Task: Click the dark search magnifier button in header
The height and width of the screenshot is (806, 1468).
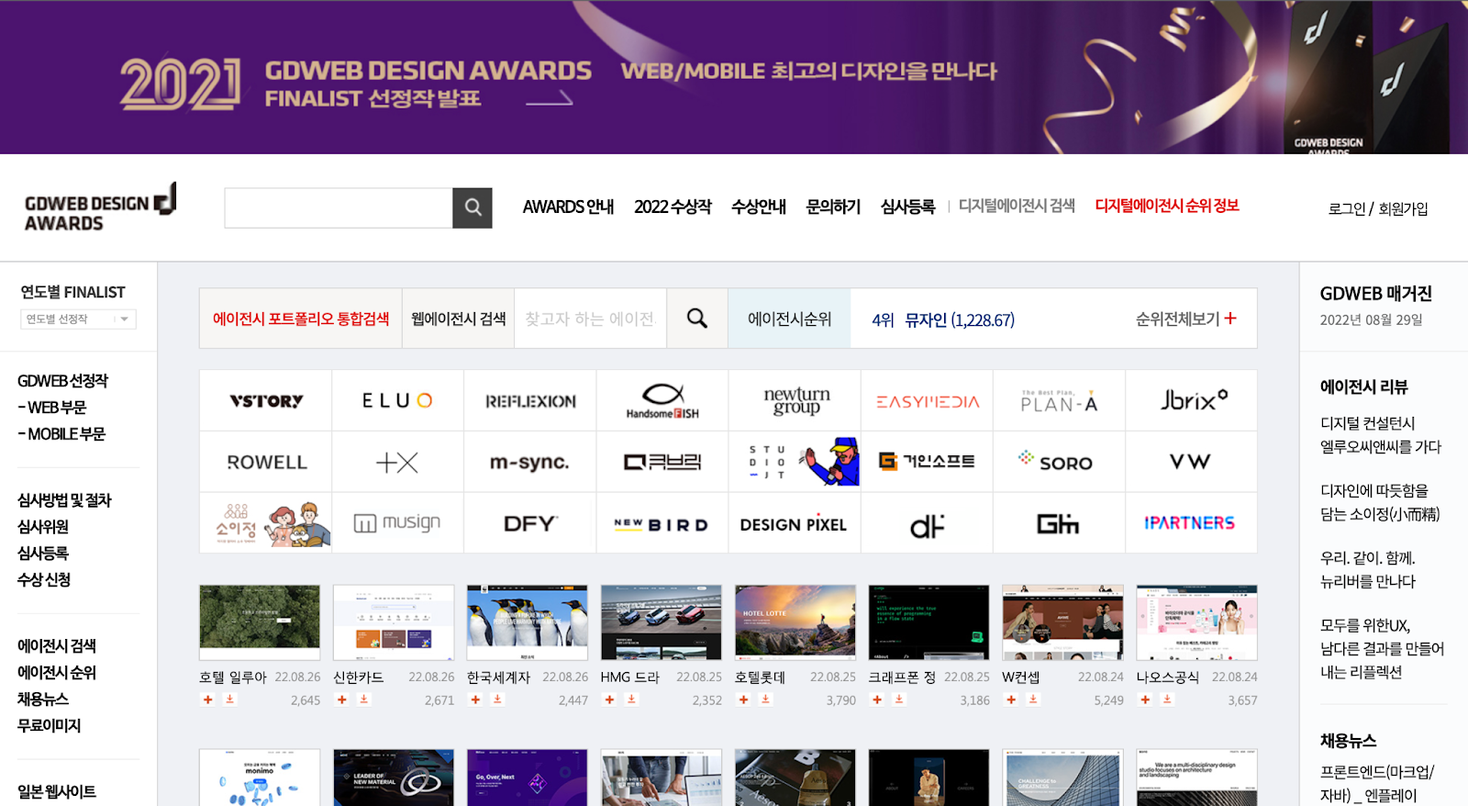Action: pyautogui.click(x=473, y=207)
